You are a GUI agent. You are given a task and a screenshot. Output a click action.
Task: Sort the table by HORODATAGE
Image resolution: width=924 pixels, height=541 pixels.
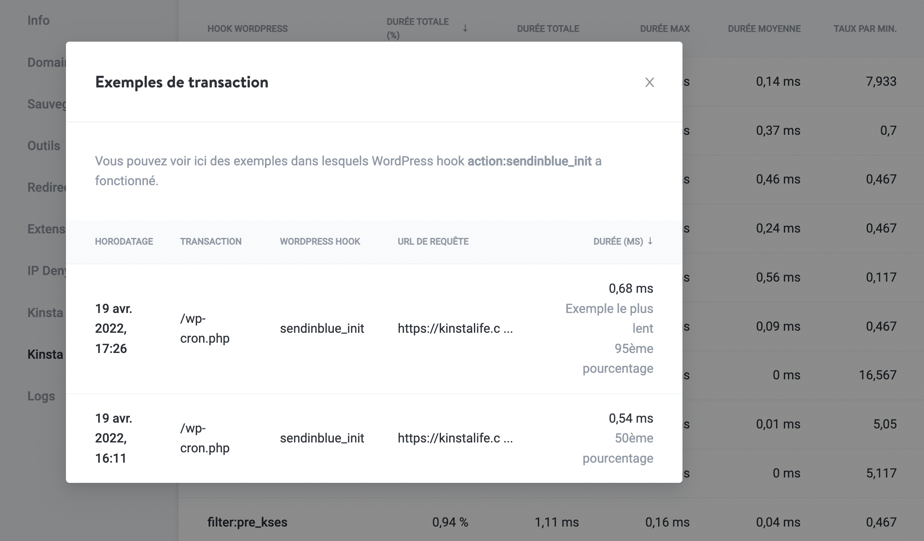[x=123, y=242]
